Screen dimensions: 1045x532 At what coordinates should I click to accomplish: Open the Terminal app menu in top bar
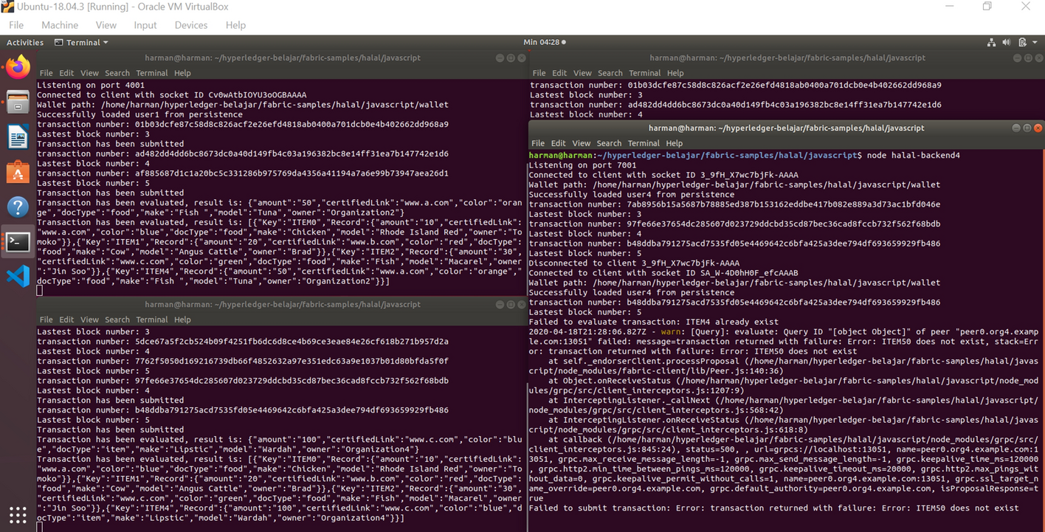click(x=81, y=42)
